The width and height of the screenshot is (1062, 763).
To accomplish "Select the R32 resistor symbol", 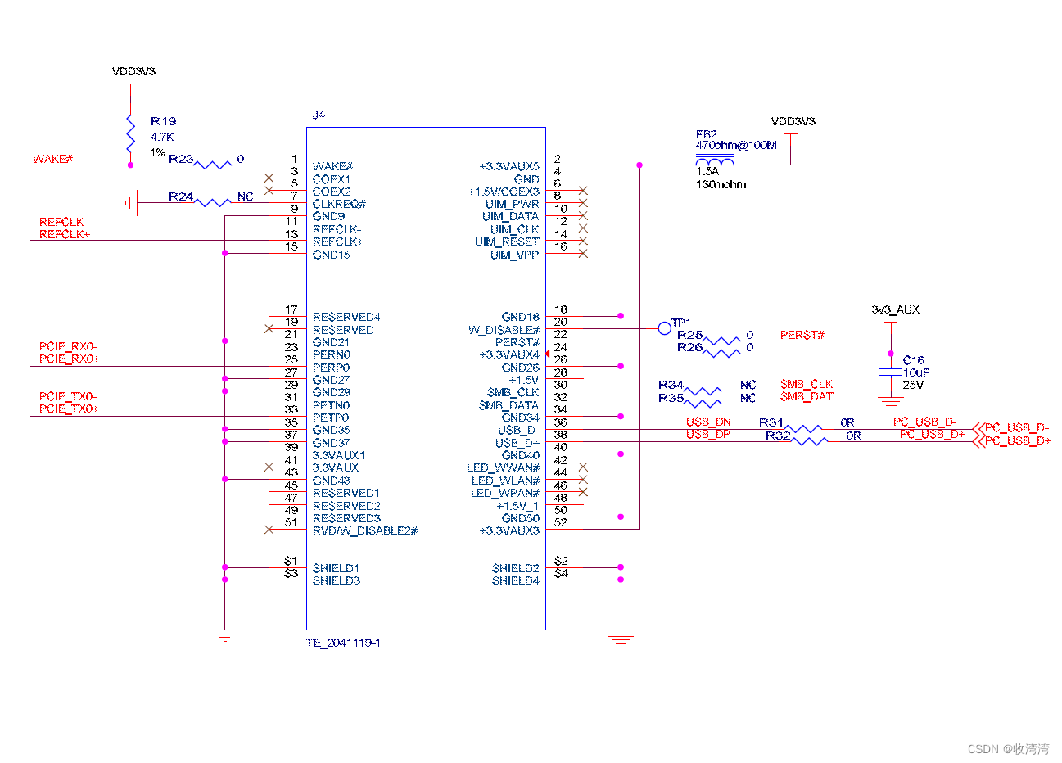I will [x=811, y=441].
